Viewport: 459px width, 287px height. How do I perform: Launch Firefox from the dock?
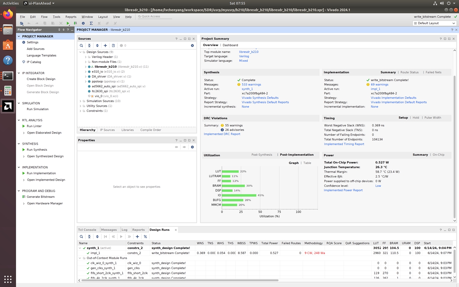point(8,15)
